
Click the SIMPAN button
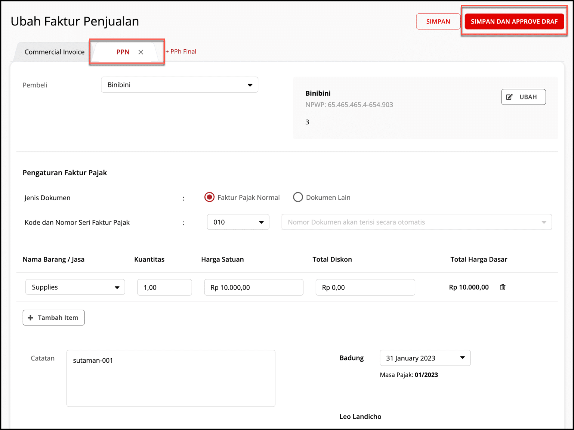click(x=438, y=21)
